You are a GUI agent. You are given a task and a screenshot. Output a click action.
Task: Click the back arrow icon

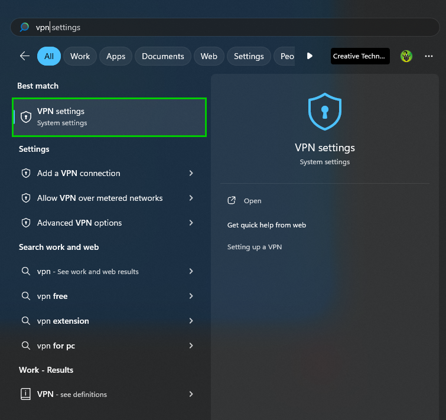[25, 56]
